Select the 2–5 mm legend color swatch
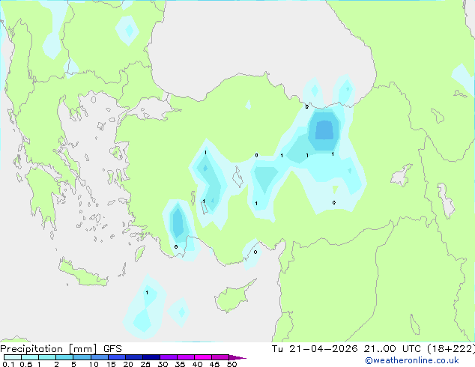The width and height of the screenshot is (475, 367). (64, 357)
